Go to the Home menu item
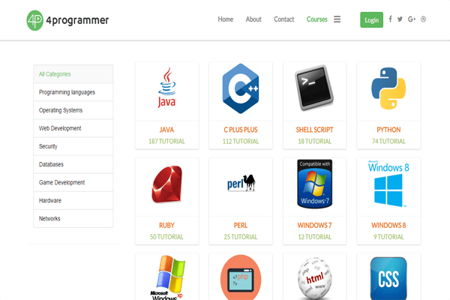This screenshot has width=450, height=300. (226, 19)
